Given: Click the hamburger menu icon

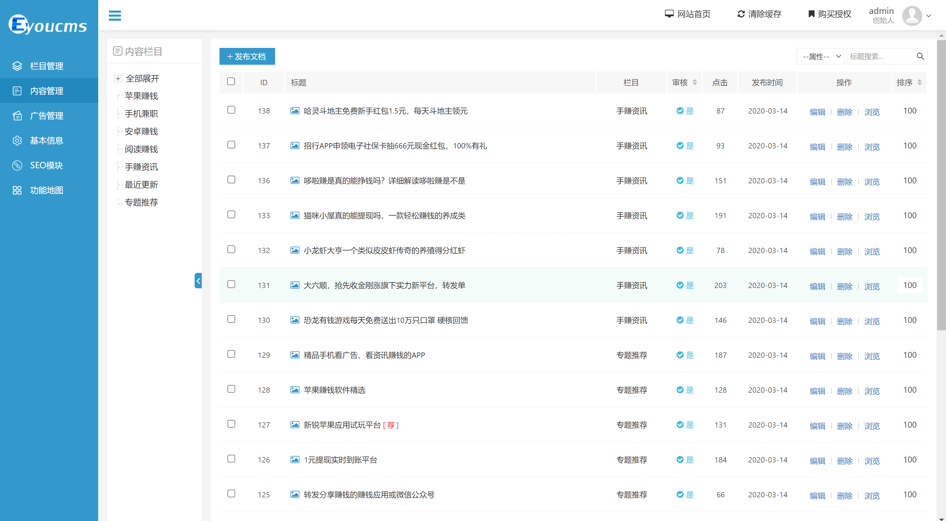Looking at the screenshot, I should [x=114, y=15].
